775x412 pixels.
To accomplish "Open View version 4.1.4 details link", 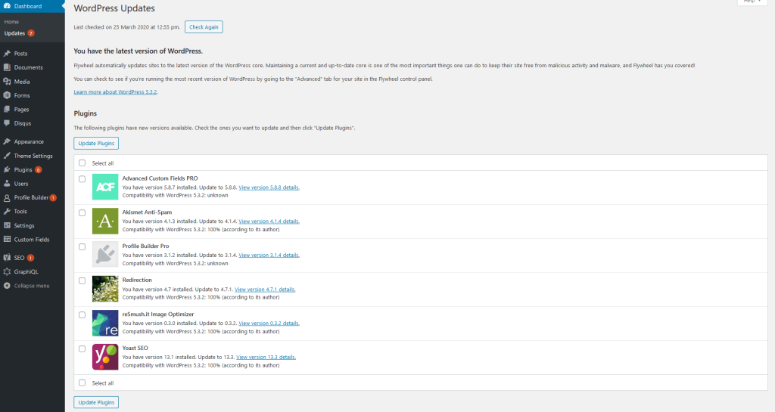I will tap(269, 221).
